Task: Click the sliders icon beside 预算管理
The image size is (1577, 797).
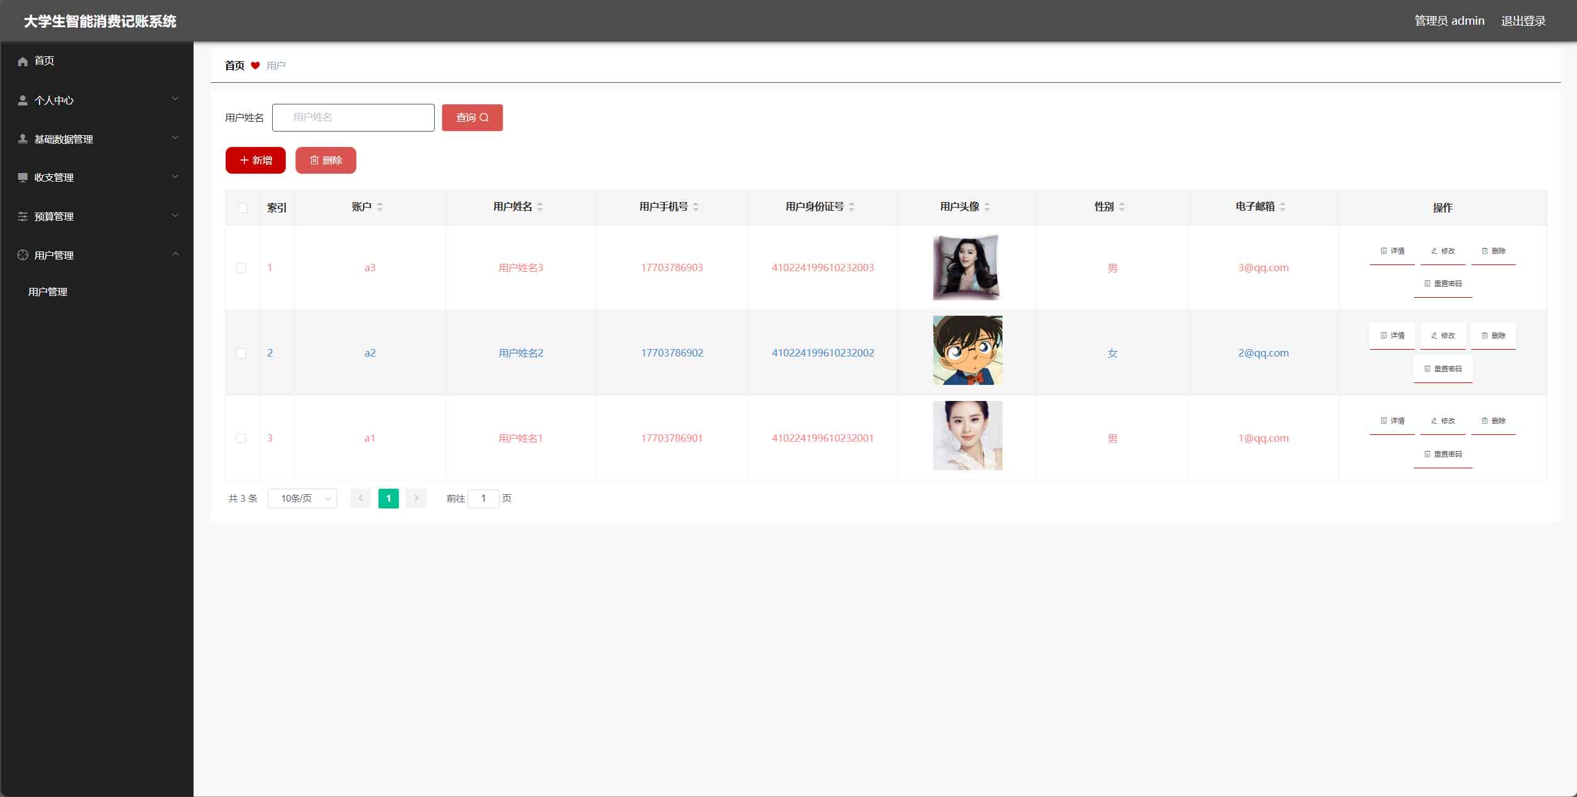Action: point(23,217)
